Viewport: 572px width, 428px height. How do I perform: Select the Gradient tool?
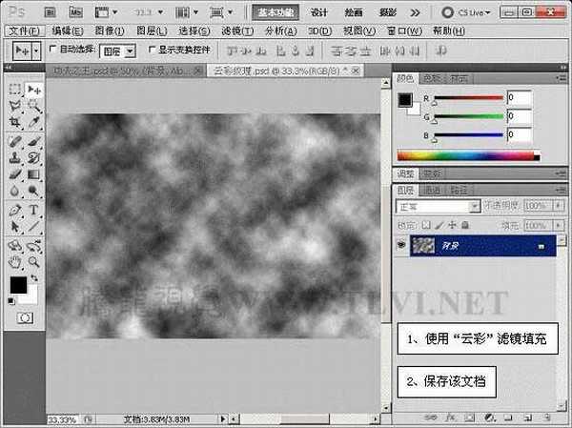coord(33,174)
